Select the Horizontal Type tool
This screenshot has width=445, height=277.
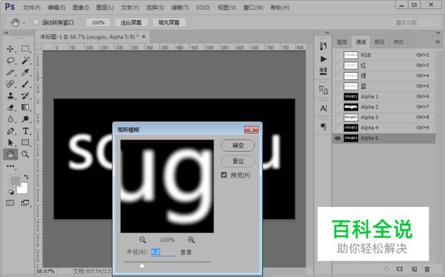click(25, 131)
